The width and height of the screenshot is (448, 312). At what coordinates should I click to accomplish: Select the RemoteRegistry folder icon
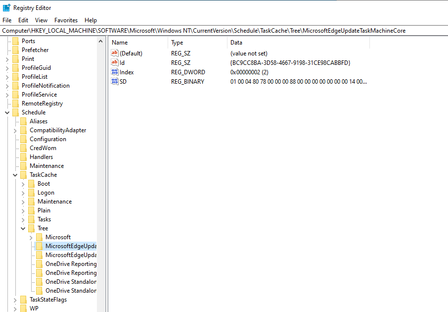click(16, 104)
